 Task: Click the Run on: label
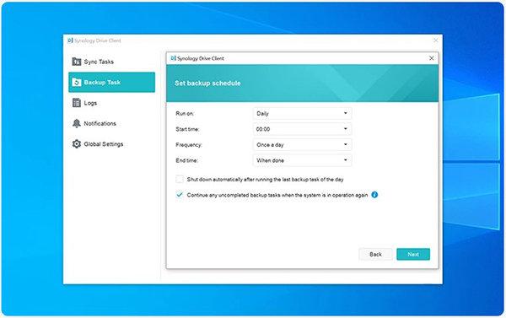185,113
